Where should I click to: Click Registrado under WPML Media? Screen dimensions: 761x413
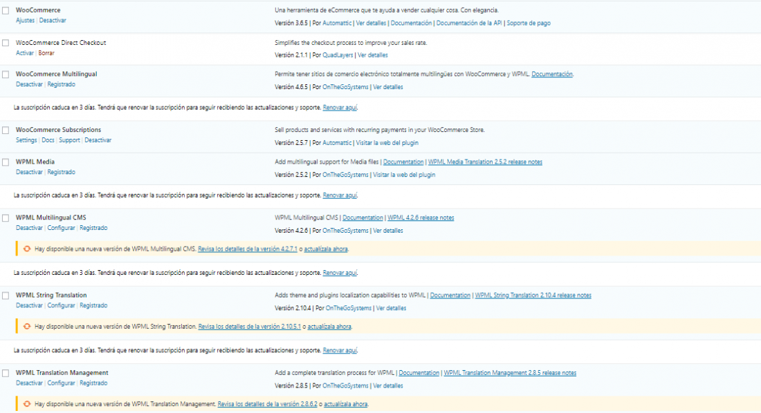click(61, 172)
